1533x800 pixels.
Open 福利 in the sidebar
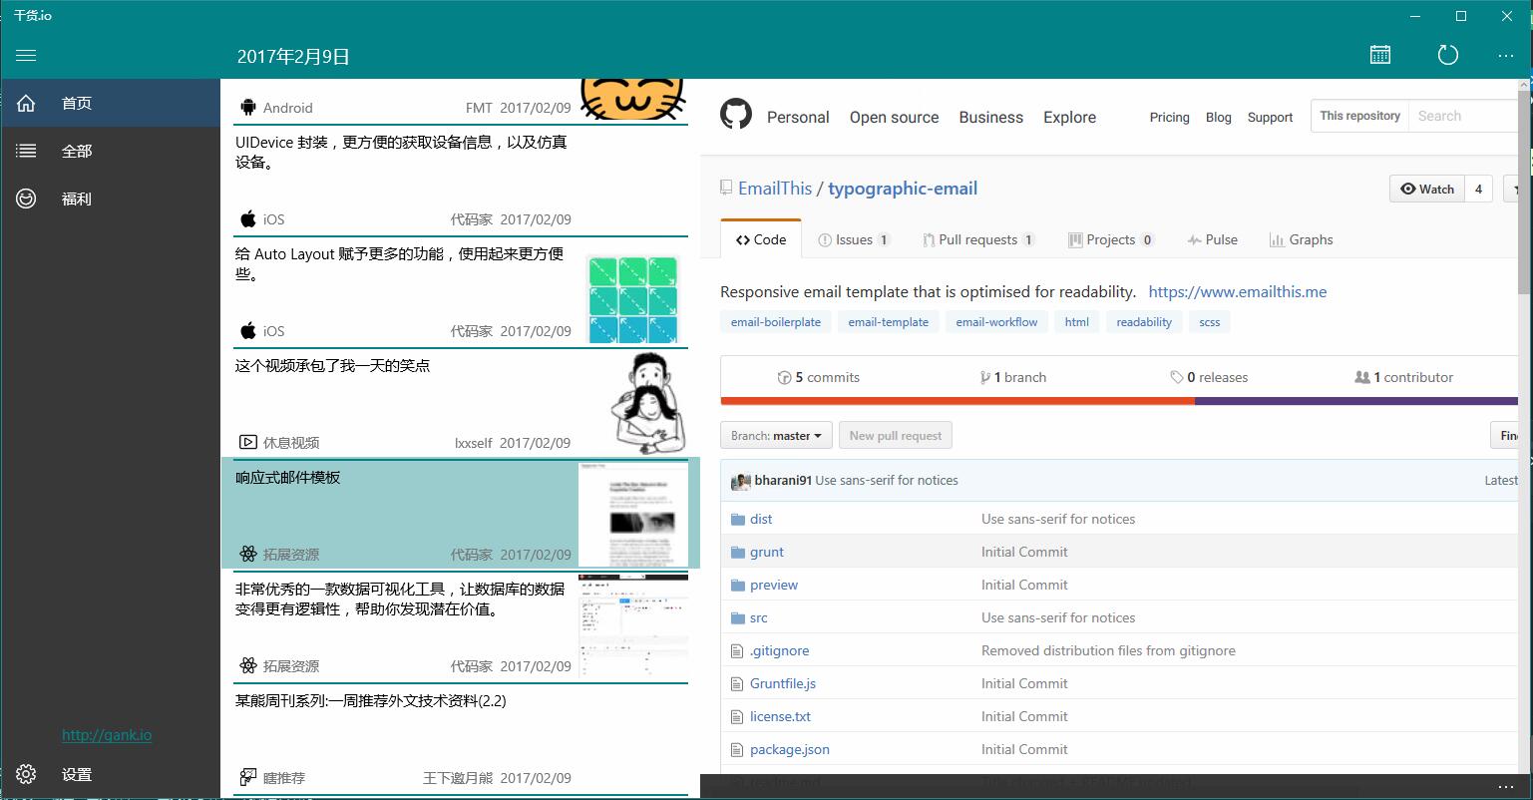[110, 199]
